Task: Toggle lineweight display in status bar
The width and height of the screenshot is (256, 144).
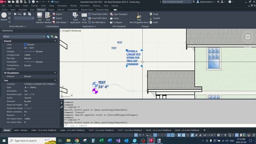Action: 179,135
